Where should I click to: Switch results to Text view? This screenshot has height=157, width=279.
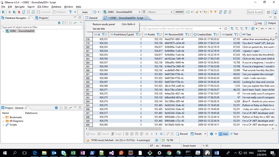[233, 134]
